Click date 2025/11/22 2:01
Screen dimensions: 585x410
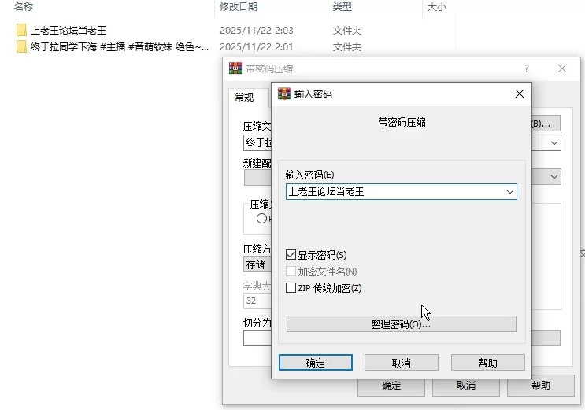pos(257,46)
